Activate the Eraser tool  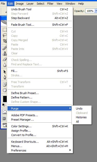5,59
